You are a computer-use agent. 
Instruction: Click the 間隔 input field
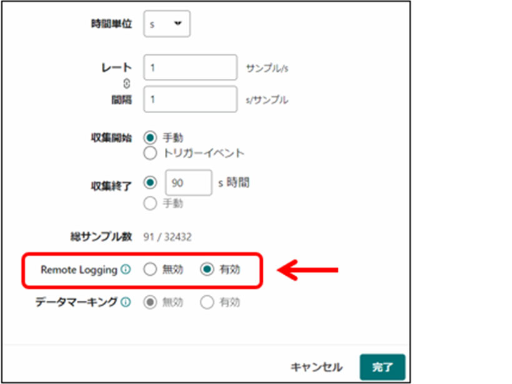190,99
